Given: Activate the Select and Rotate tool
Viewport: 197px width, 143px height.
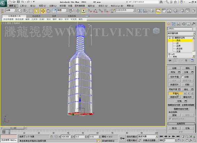Looking at the screenshot, I should 49,11.
